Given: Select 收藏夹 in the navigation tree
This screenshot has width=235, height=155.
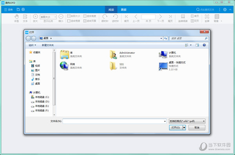Looking at the screenshot, I should pos(35,52).
